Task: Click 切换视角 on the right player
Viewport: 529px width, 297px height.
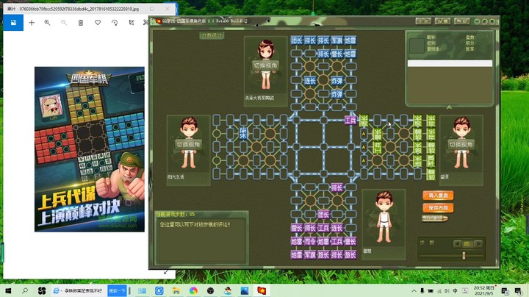Action: (461, 144)
